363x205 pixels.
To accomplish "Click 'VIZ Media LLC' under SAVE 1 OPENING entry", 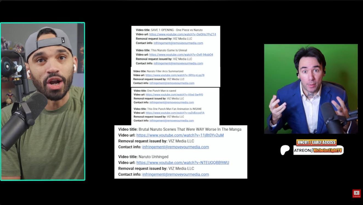I will (x=183, y=39).
